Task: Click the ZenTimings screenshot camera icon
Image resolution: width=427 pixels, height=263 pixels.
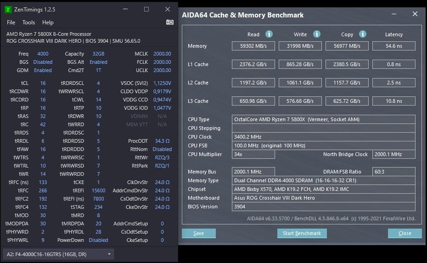Action: point(170,22)
